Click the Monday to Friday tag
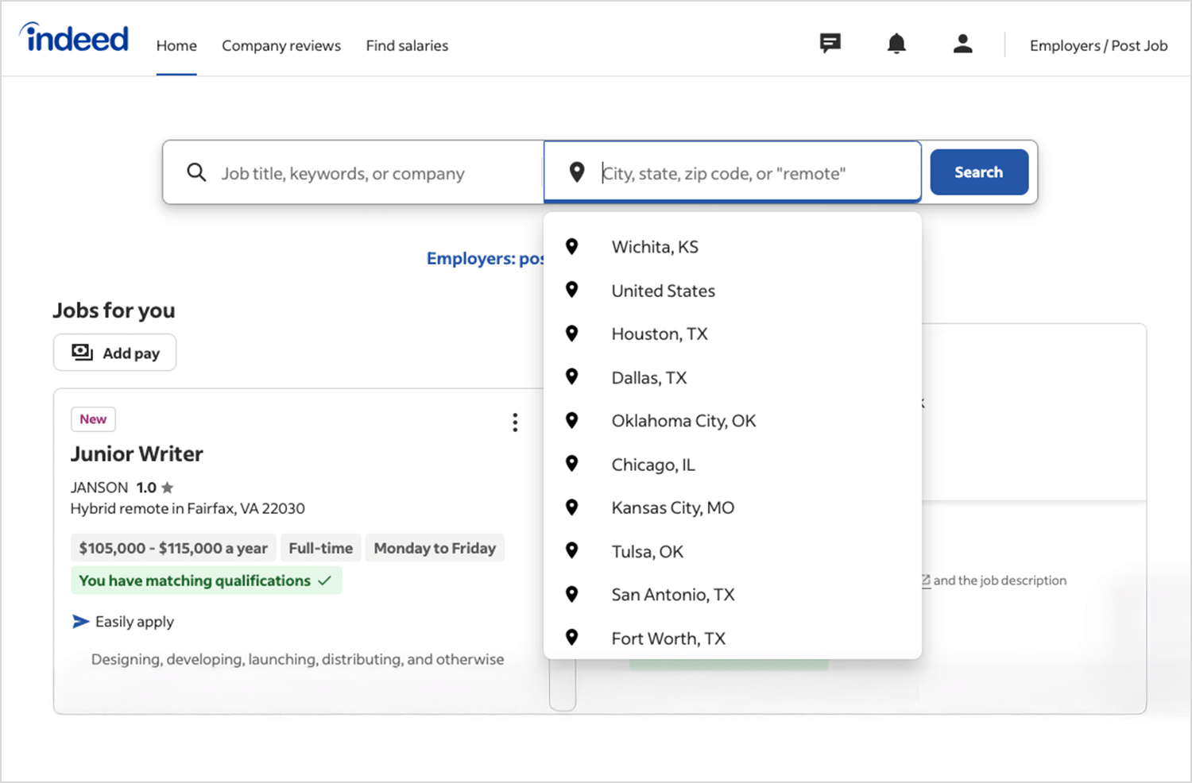This screenshot has width=1192, height=783. pyautogui.click(x=435, y=548)
